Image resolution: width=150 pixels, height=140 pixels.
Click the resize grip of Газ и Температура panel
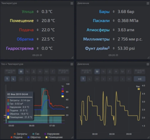pos(72,137)
